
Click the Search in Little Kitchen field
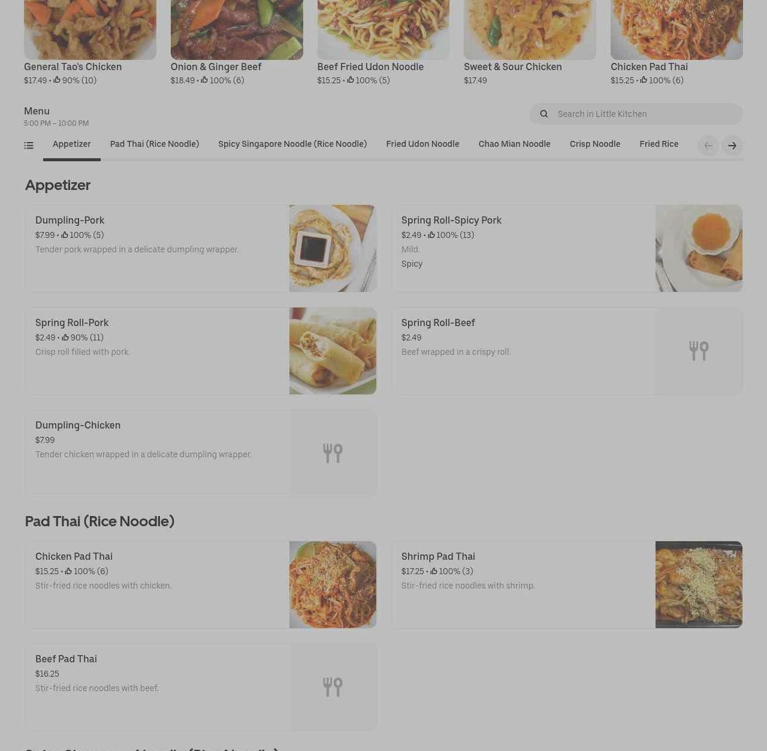[x=636, y=114]
